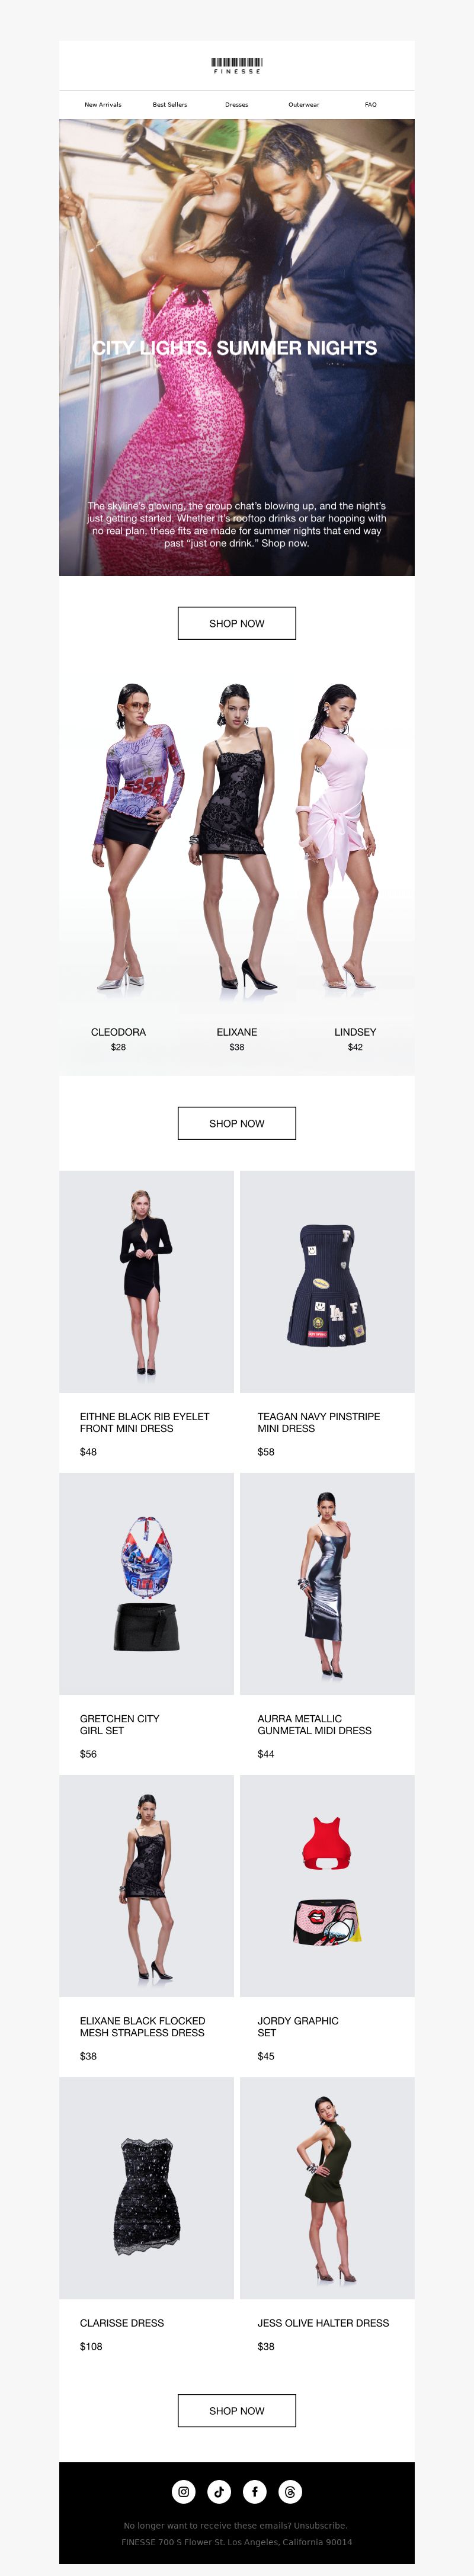The width and height of the screenshot is (474, 2576).
Task: Open the New Arrivals menu item
Action: 103,104
